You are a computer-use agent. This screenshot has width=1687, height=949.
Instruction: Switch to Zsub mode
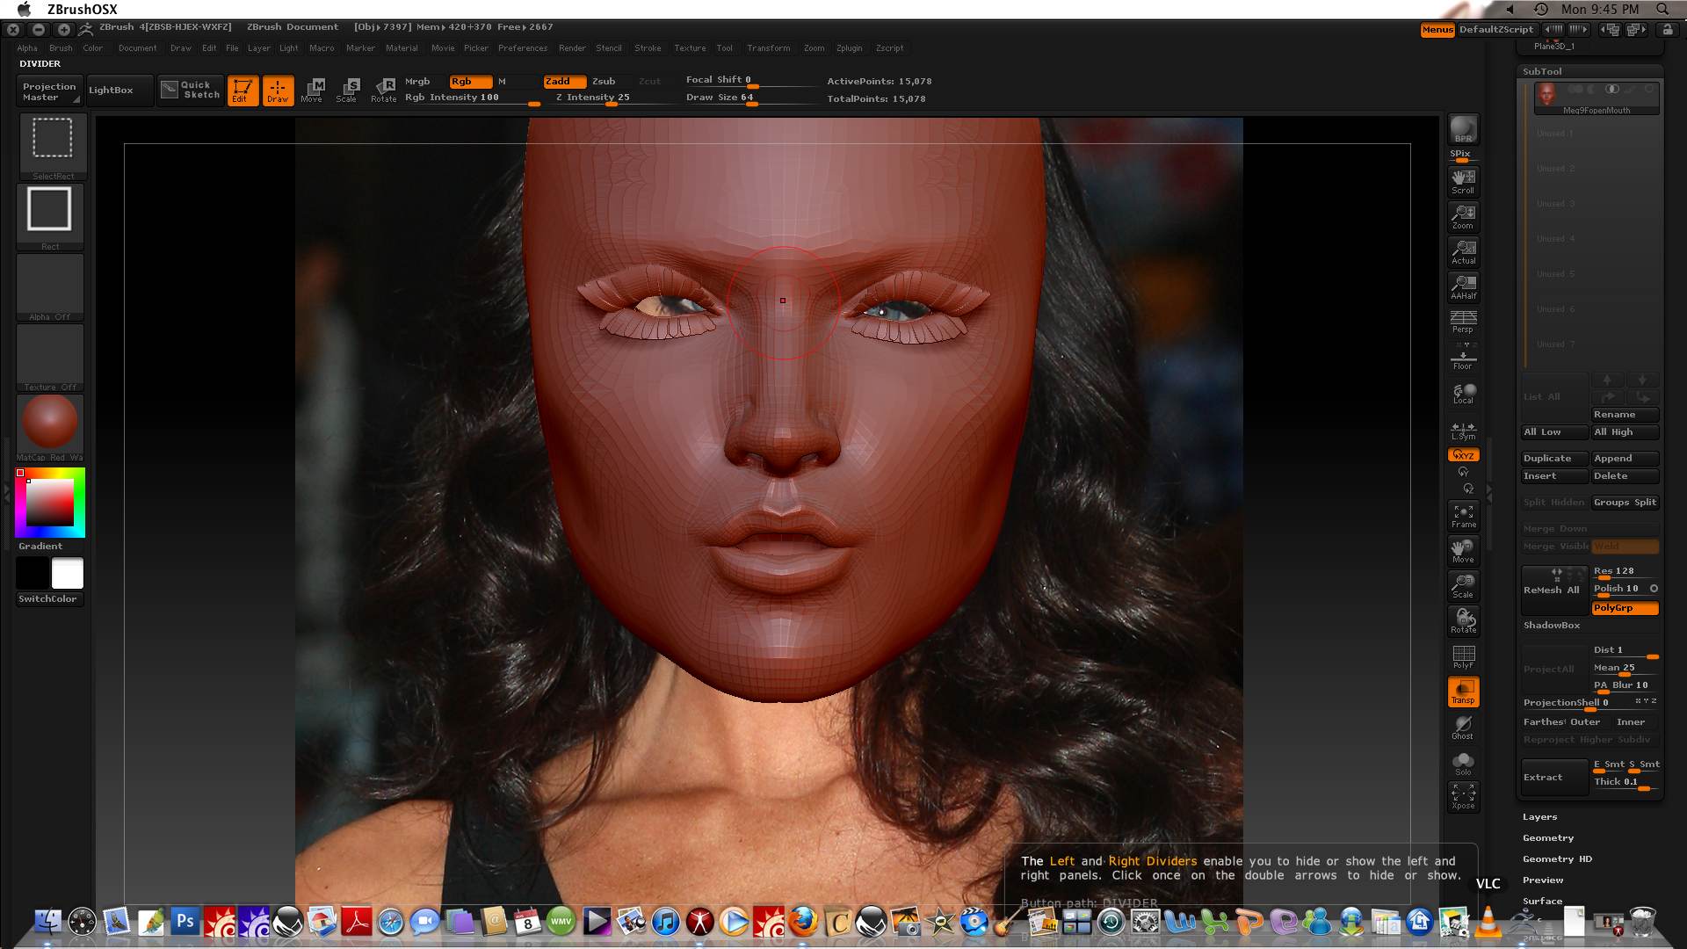pyautogui.click(x=604, y=81)
